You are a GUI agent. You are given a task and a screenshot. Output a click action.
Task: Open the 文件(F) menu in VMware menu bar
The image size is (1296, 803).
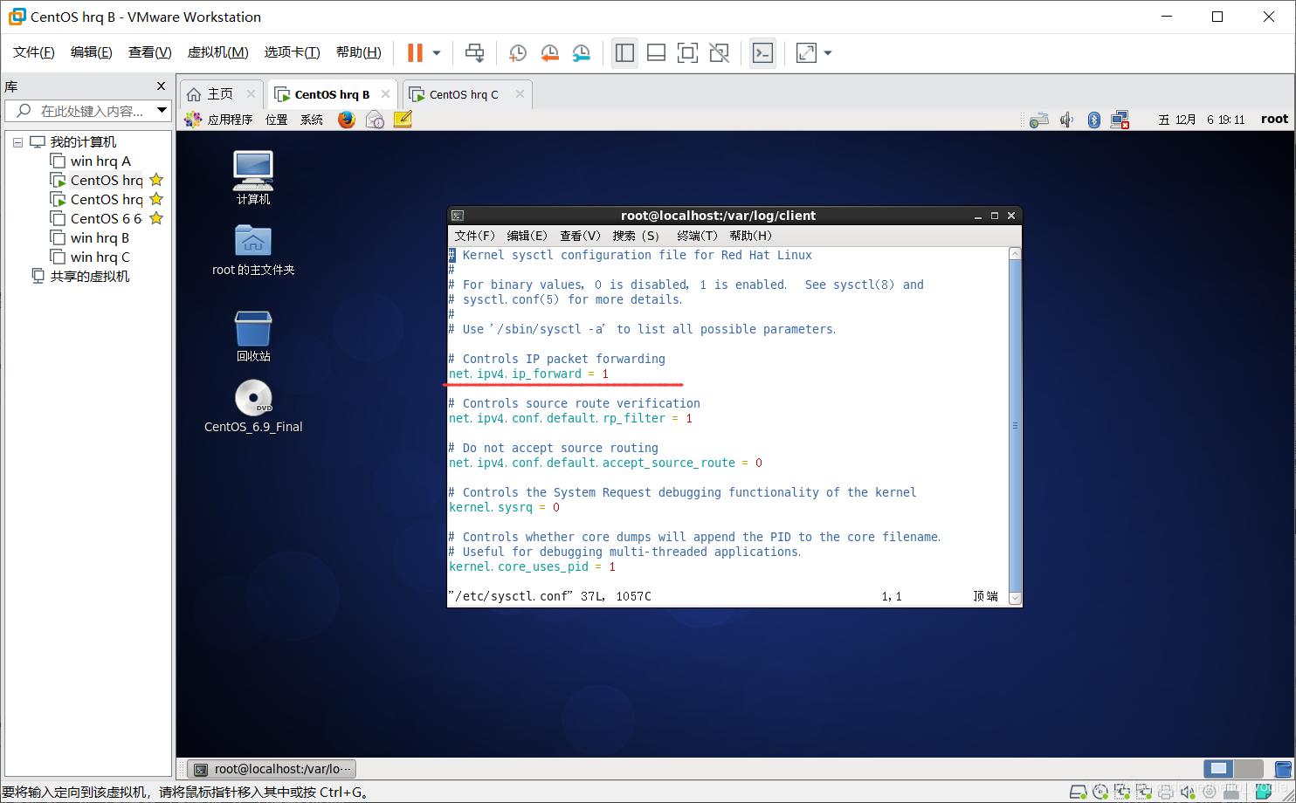pos(34,52)
